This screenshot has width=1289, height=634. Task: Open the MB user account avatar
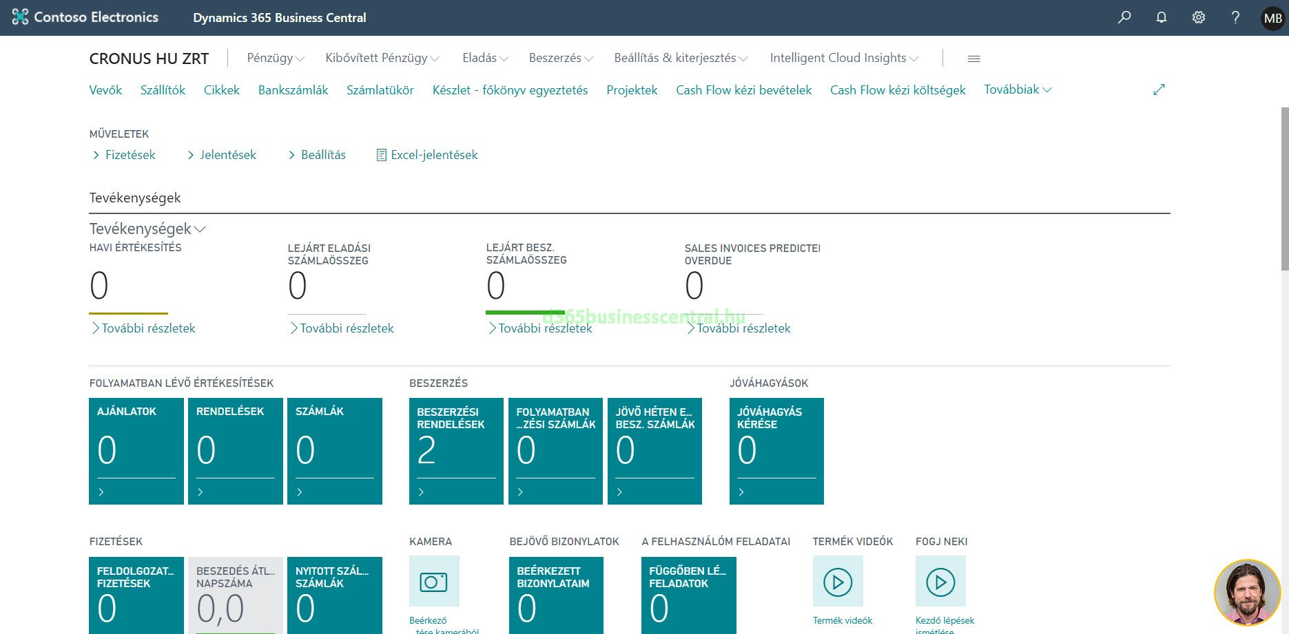coord(1272,19)
